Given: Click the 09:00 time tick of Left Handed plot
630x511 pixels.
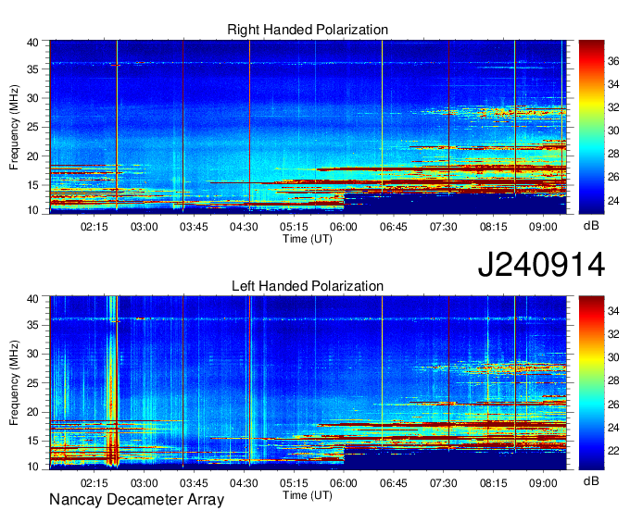Looking at the screenshot, I should click(x=543, y=483).
